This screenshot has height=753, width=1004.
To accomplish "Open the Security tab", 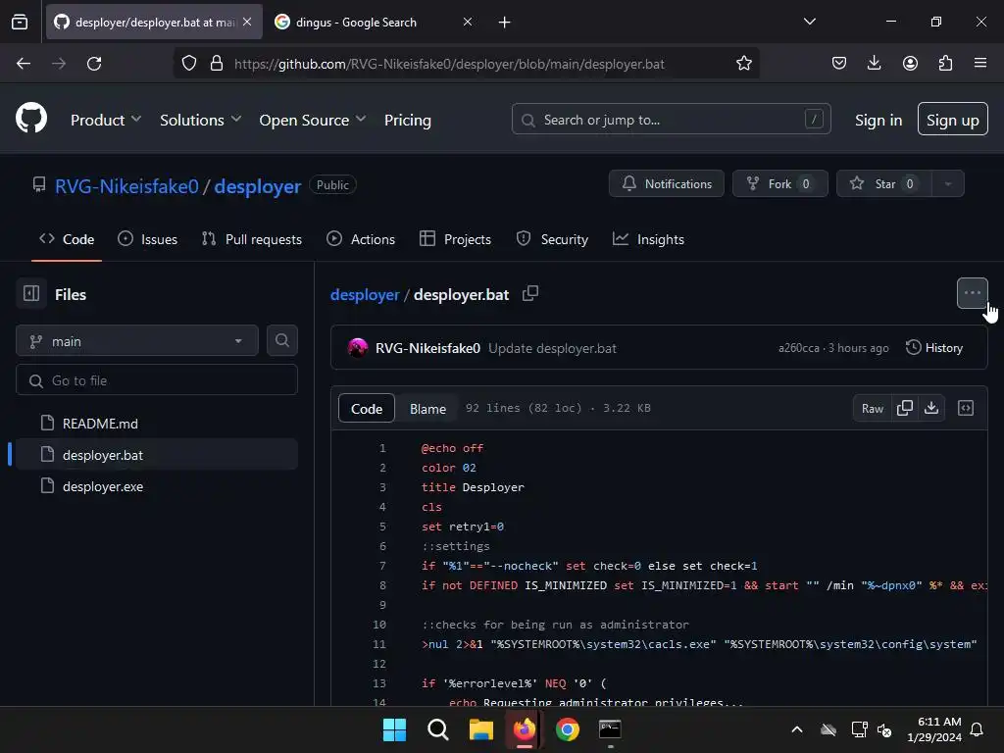I will click(x=552, y=239).
